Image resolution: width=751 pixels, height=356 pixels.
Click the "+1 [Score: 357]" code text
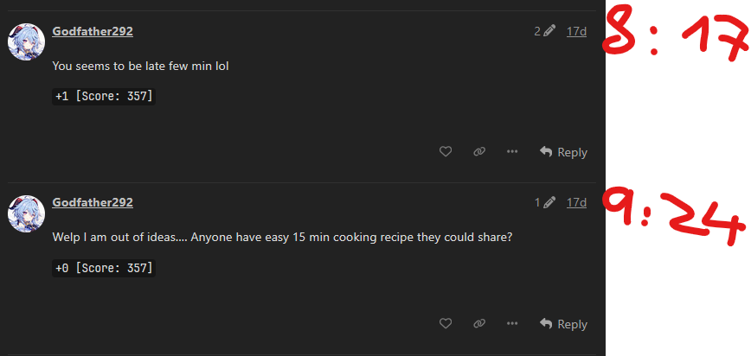click(x=104, y=97)
